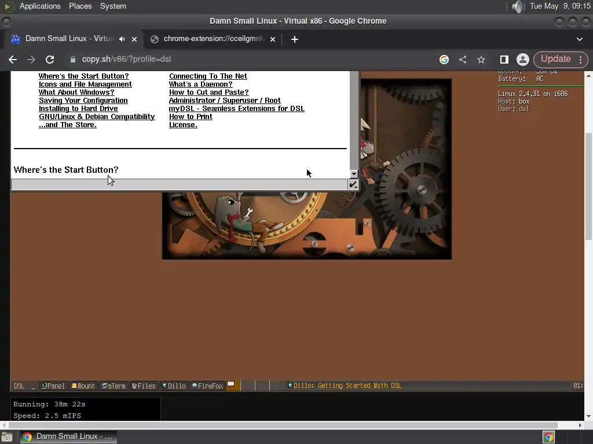Open GNU/Linux & Debian Compatibility link

(x=97, y=117)
